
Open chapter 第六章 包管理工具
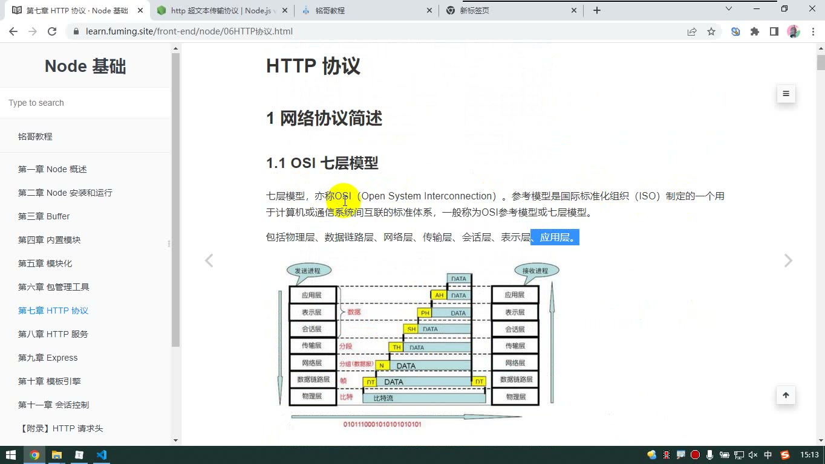(x=54, y=287)
